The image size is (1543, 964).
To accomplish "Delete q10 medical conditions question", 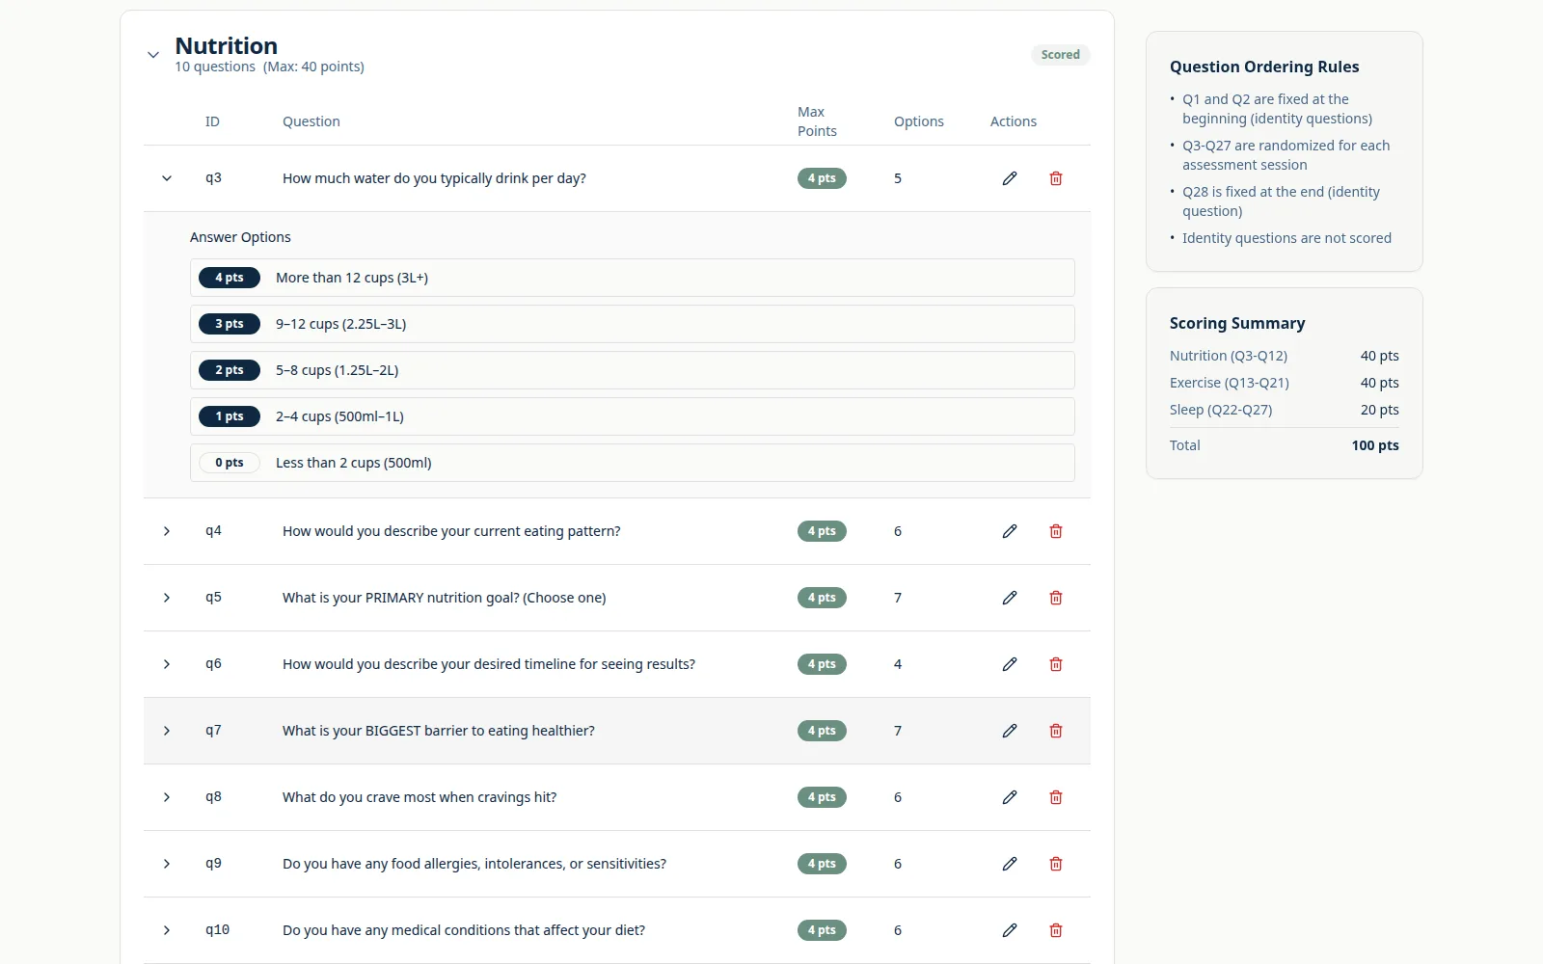I will tap(1056, 930).
